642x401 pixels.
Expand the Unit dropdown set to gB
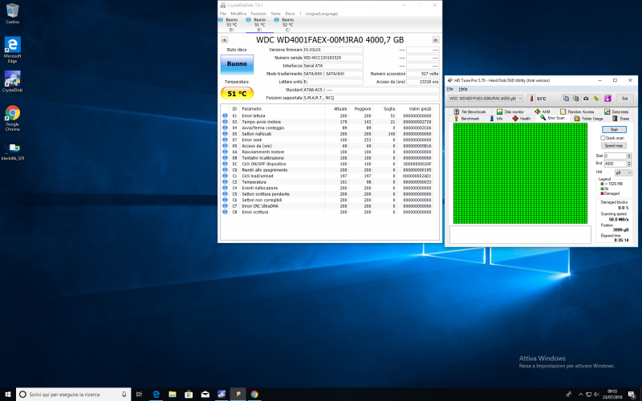[x=623, y=172]
